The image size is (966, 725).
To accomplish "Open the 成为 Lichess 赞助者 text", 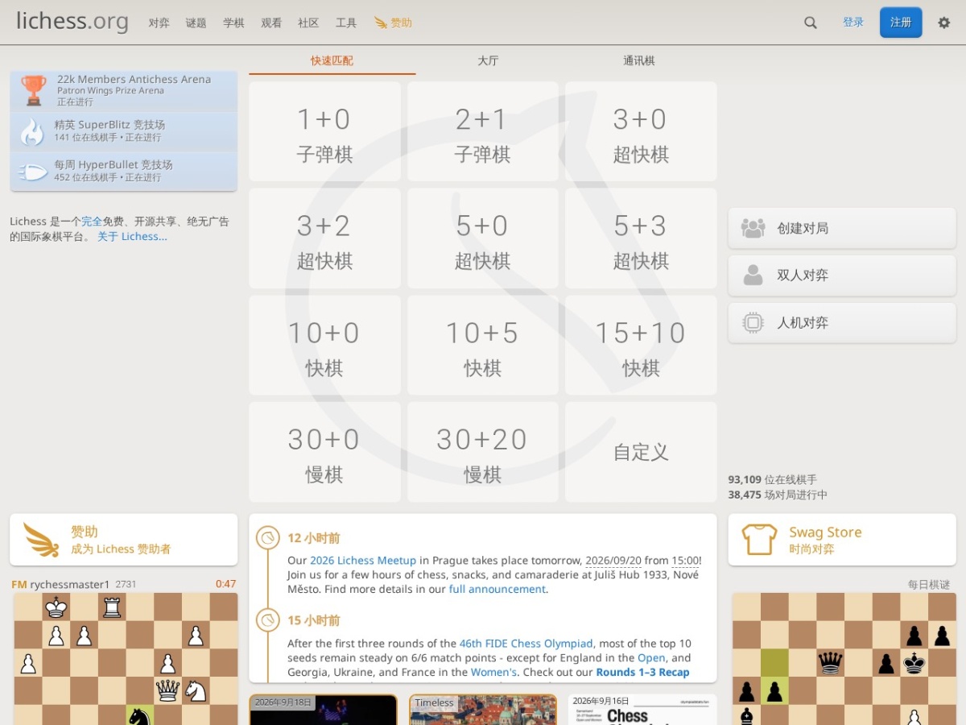I will (x=121, y=549).
